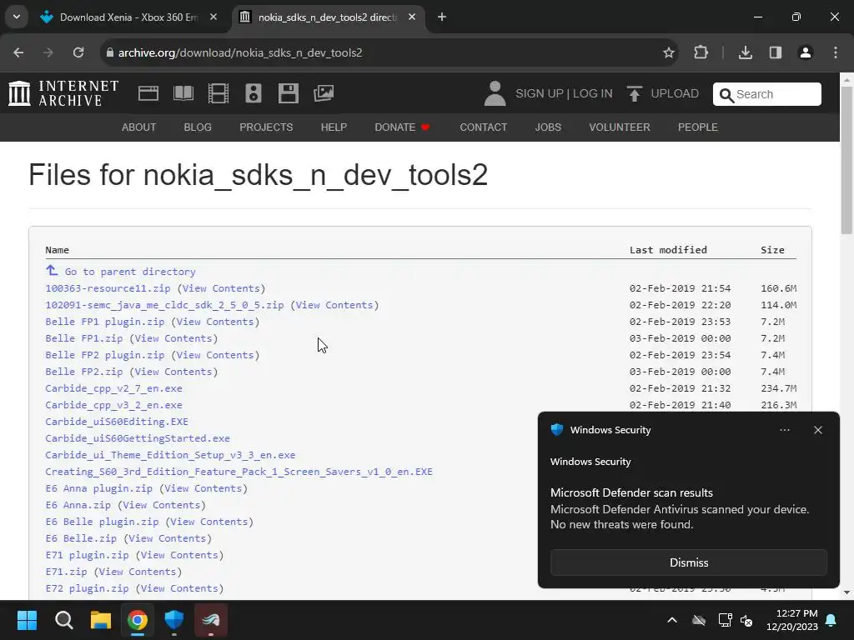The height and width of the screenshot is (640, 854).
Task: Open the Chrome extensions puzzle icon
Action: (x=701, y=52)
